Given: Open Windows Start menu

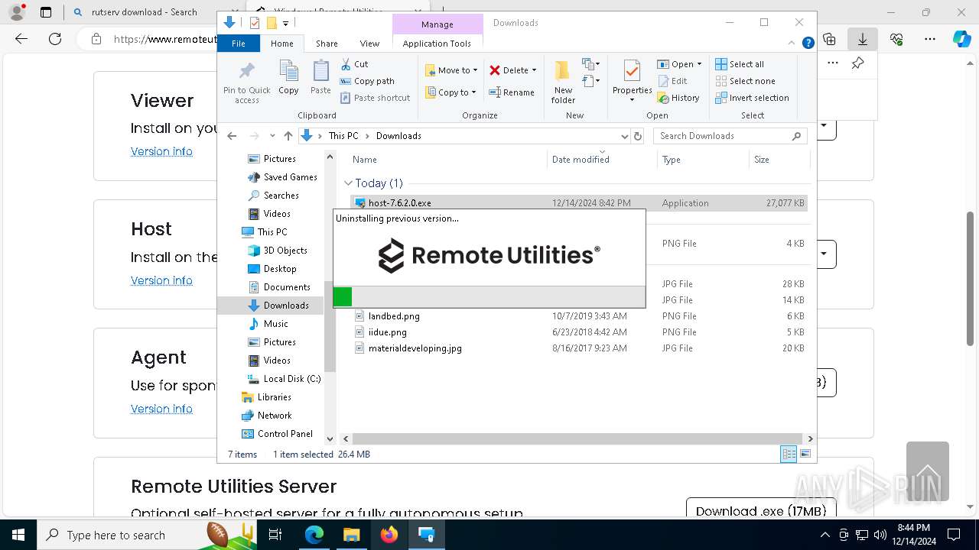Looking at the screenshot, I should [x=18, y=535].
